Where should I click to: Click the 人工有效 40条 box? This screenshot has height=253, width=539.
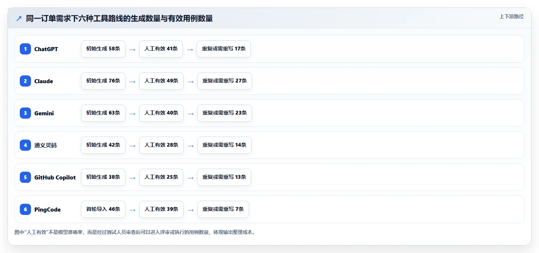click(x=161, y=113)
